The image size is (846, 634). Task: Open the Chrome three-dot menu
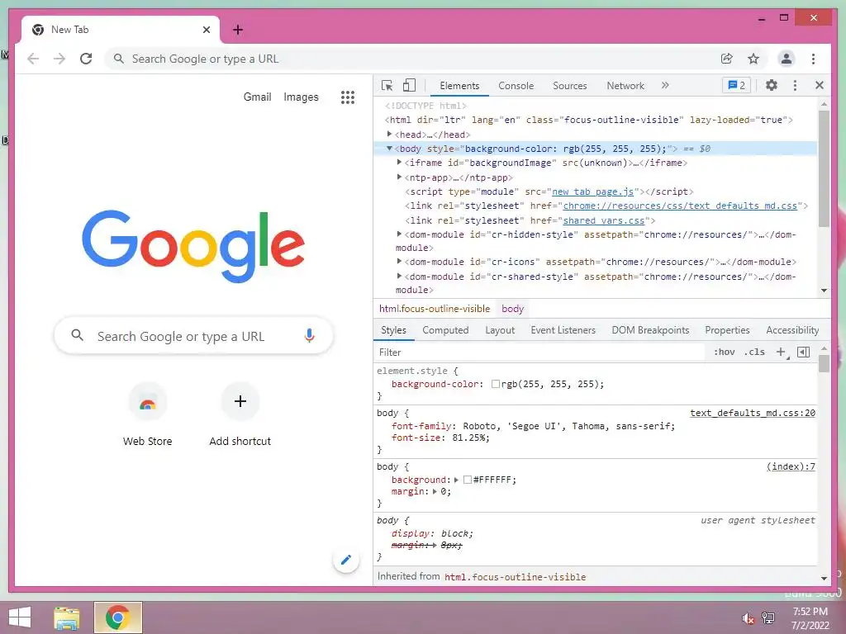pyautogui.click(x=813, y=59)
